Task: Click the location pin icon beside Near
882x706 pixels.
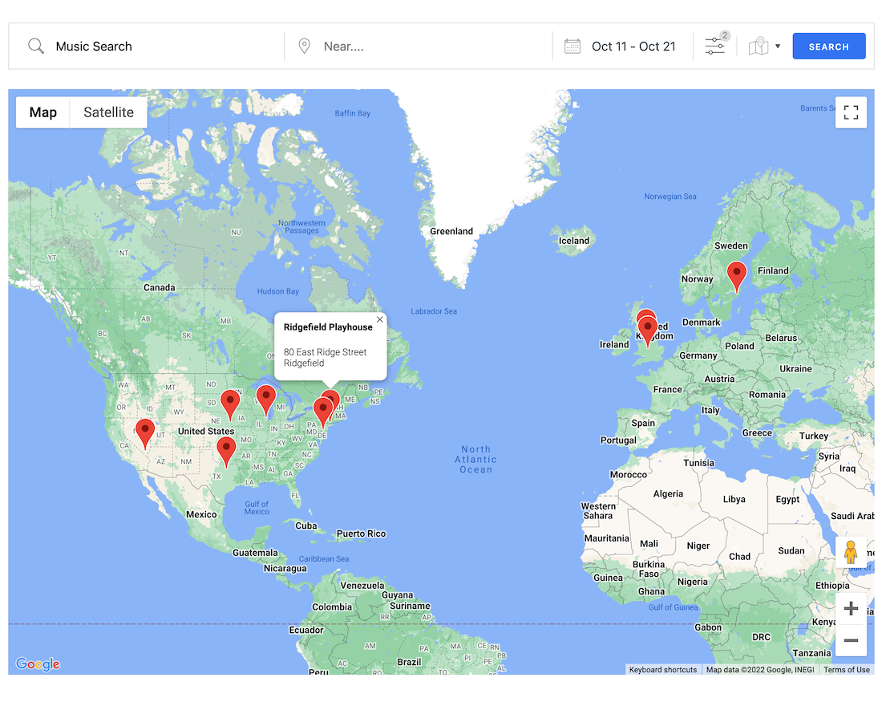Action: pyautogui.click(x=305, y=47)
